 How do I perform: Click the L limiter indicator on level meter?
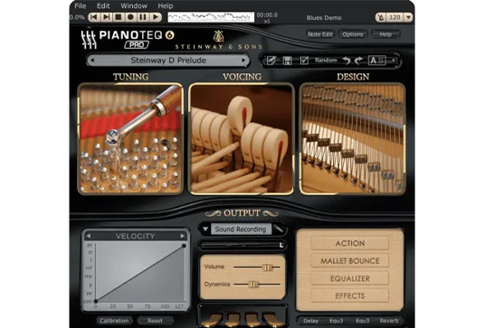[281, 246]
